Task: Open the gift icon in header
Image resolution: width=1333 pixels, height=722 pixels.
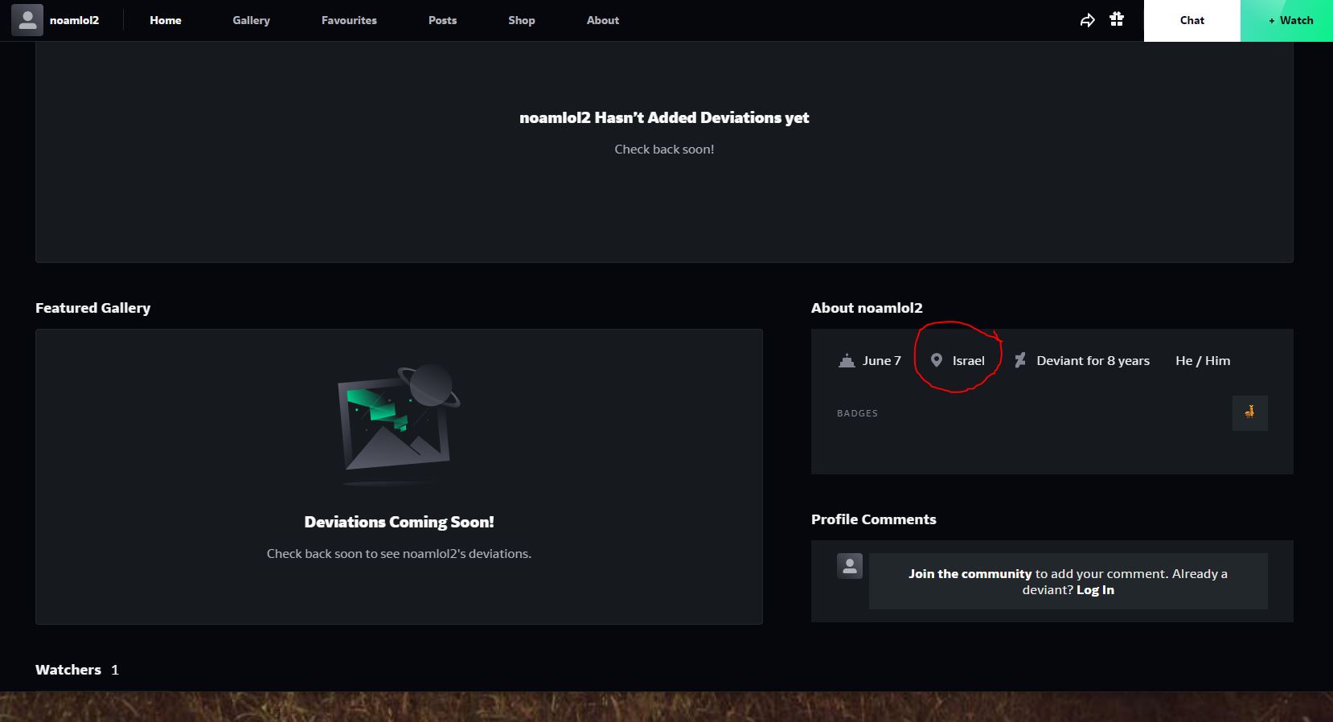Action: tap(1117, 19)
